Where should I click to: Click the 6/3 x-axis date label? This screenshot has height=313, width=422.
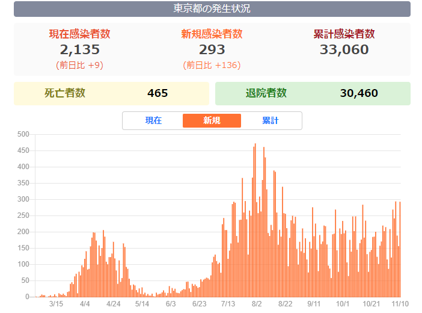point(171,304)
